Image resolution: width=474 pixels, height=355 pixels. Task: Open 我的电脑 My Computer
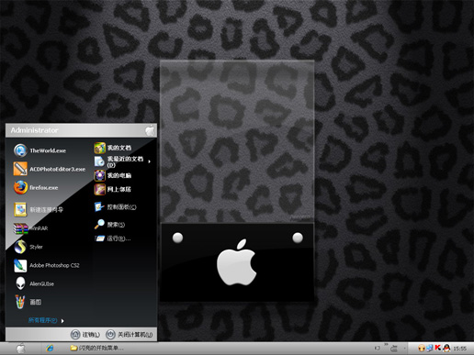point(113,175)
